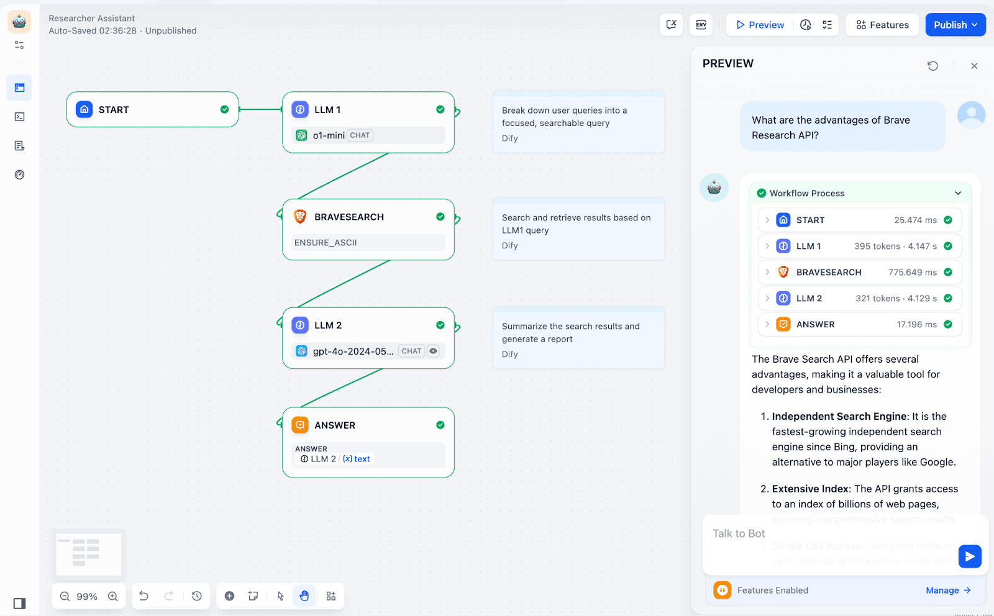
Task: Click the zoom out magnifier icon
Action: pyautogui.click(x=65, y=596)
